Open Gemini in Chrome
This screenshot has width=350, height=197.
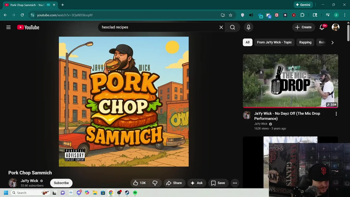pyautogui.click(x=303, y=5)
